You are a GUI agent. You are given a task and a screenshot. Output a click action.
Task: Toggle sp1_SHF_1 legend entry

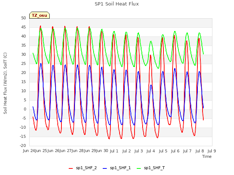click(117, 168)
